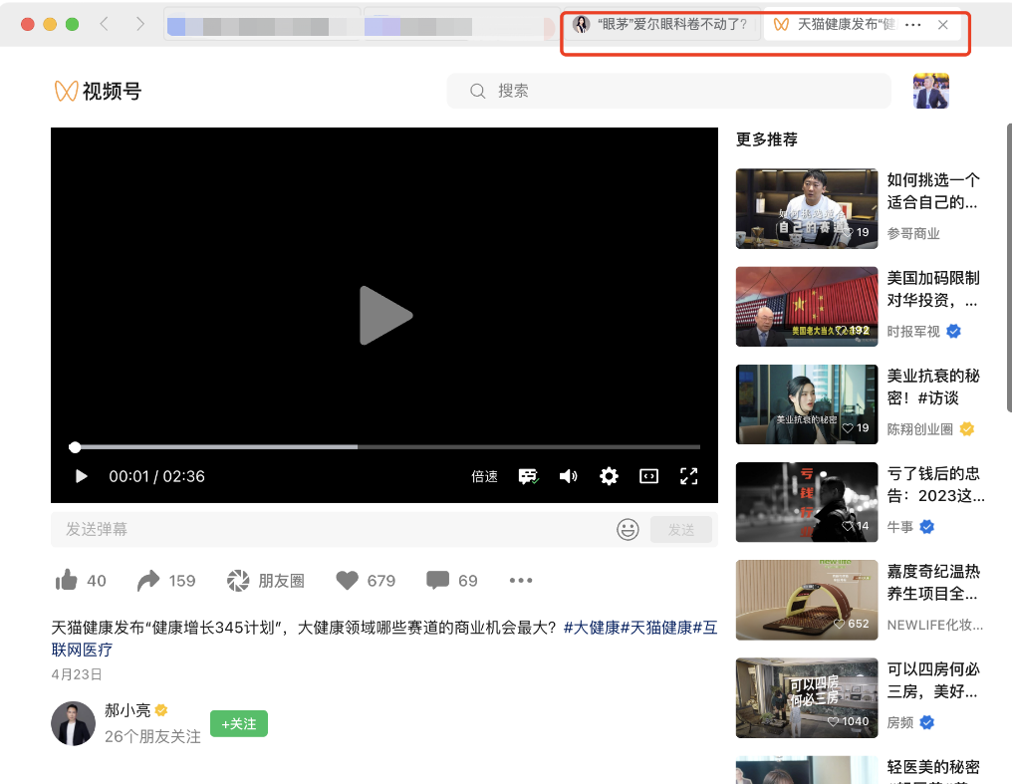Viewport: 1012px width, 784px height.
Task: Open title 美国加码限制对华投资
Action: coord(933,289)
